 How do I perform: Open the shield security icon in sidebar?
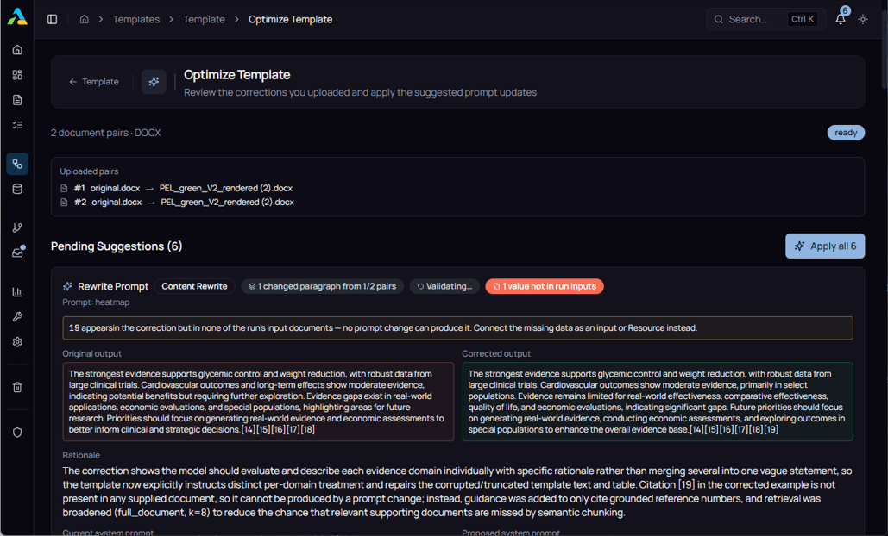[x=17, y=433]
